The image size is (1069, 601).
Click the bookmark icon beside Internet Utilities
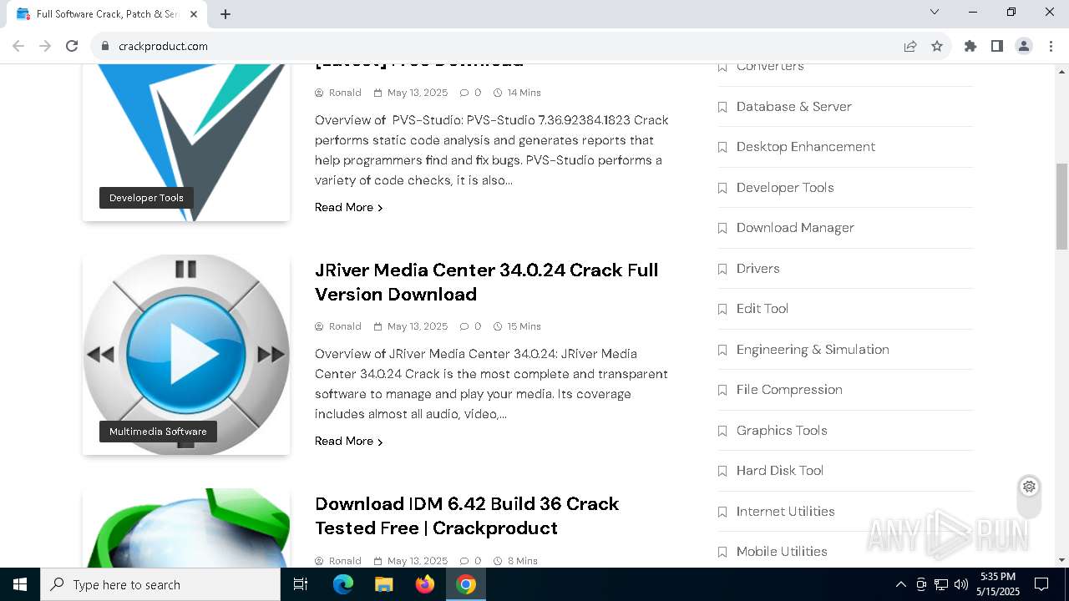tap(722, 512)
